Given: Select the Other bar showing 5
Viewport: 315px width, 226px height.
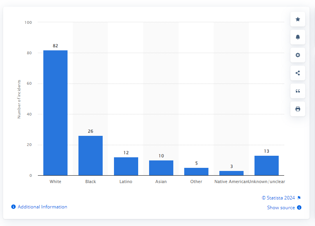Looking at the screenshot, I should (196, 172).
